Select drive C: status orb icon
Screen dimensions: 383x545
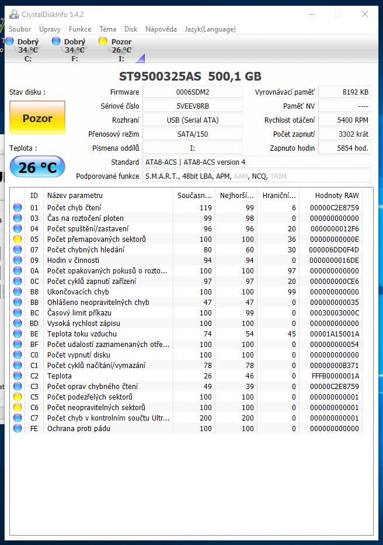click(x=9, y=41)
